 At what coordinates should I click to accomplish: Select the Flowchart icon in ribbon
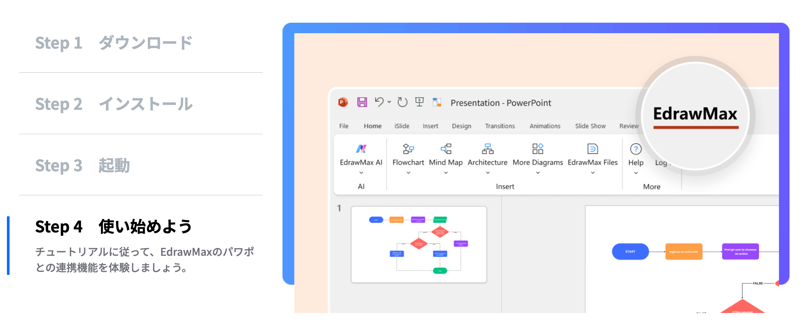pos(408,149)
